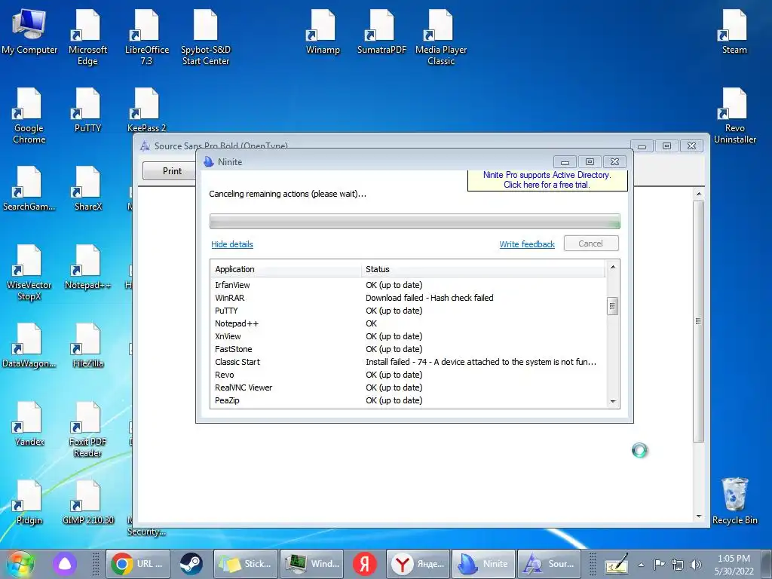The image size is (772, 579).
Task: Switch to Source font viewer taskbar item
Action: pyautogui.click(x=549, y=564)
